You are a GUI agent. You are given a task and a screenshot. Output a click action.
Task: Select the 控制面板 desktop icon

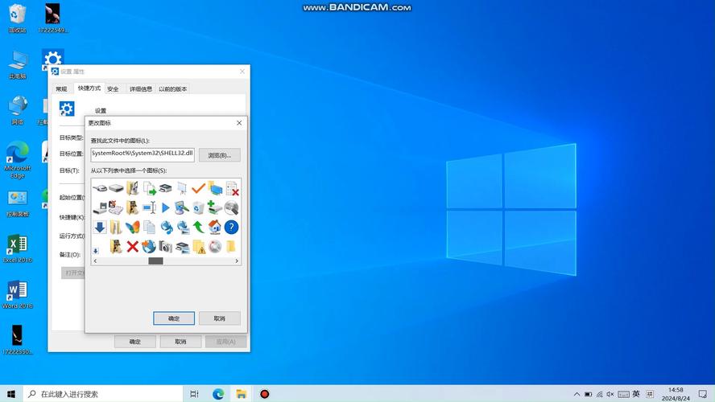click(18, 203)
